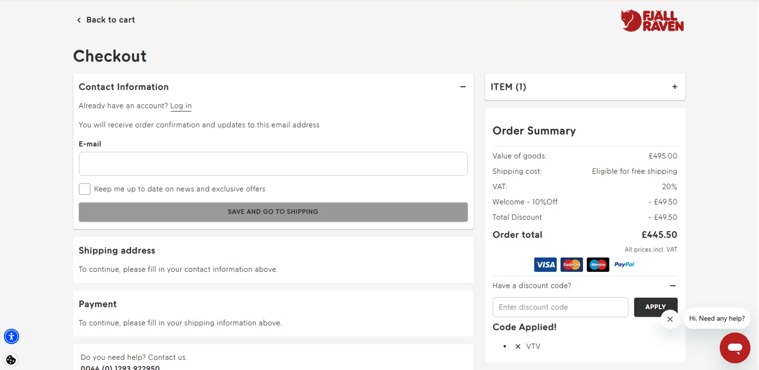Collapse the discount code section
759x370 pixels.
[x=672, y=285]
